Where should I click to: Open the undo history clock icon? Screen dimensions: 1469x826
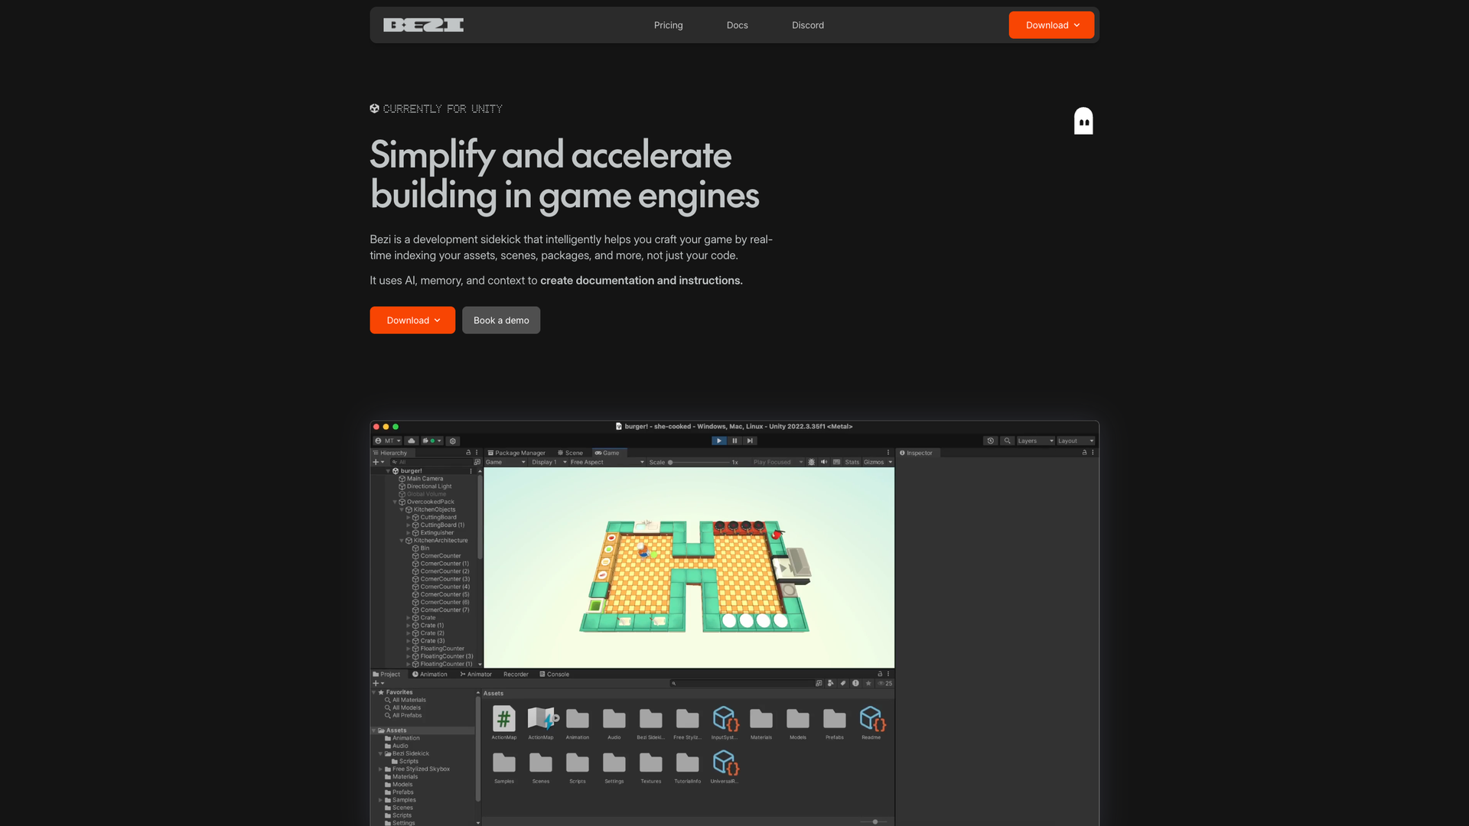point(990,441)
